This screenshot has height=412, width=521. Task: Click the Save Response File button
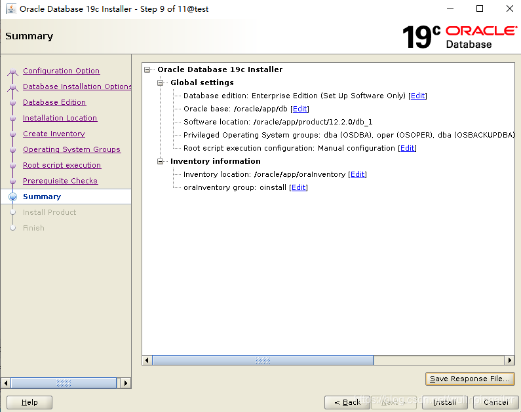[470, 379]
